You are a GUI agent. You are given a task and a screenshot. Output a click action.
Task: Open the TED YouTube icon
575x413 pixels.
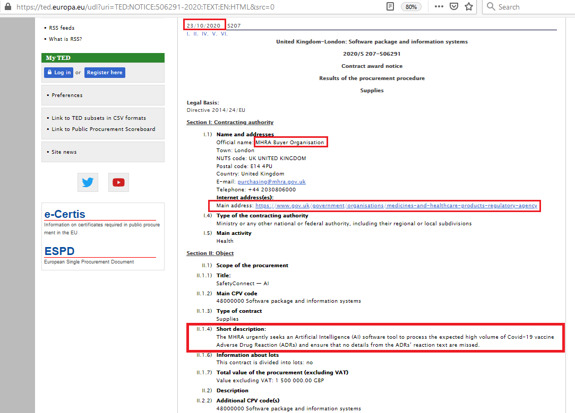click(x=118, y=182)
